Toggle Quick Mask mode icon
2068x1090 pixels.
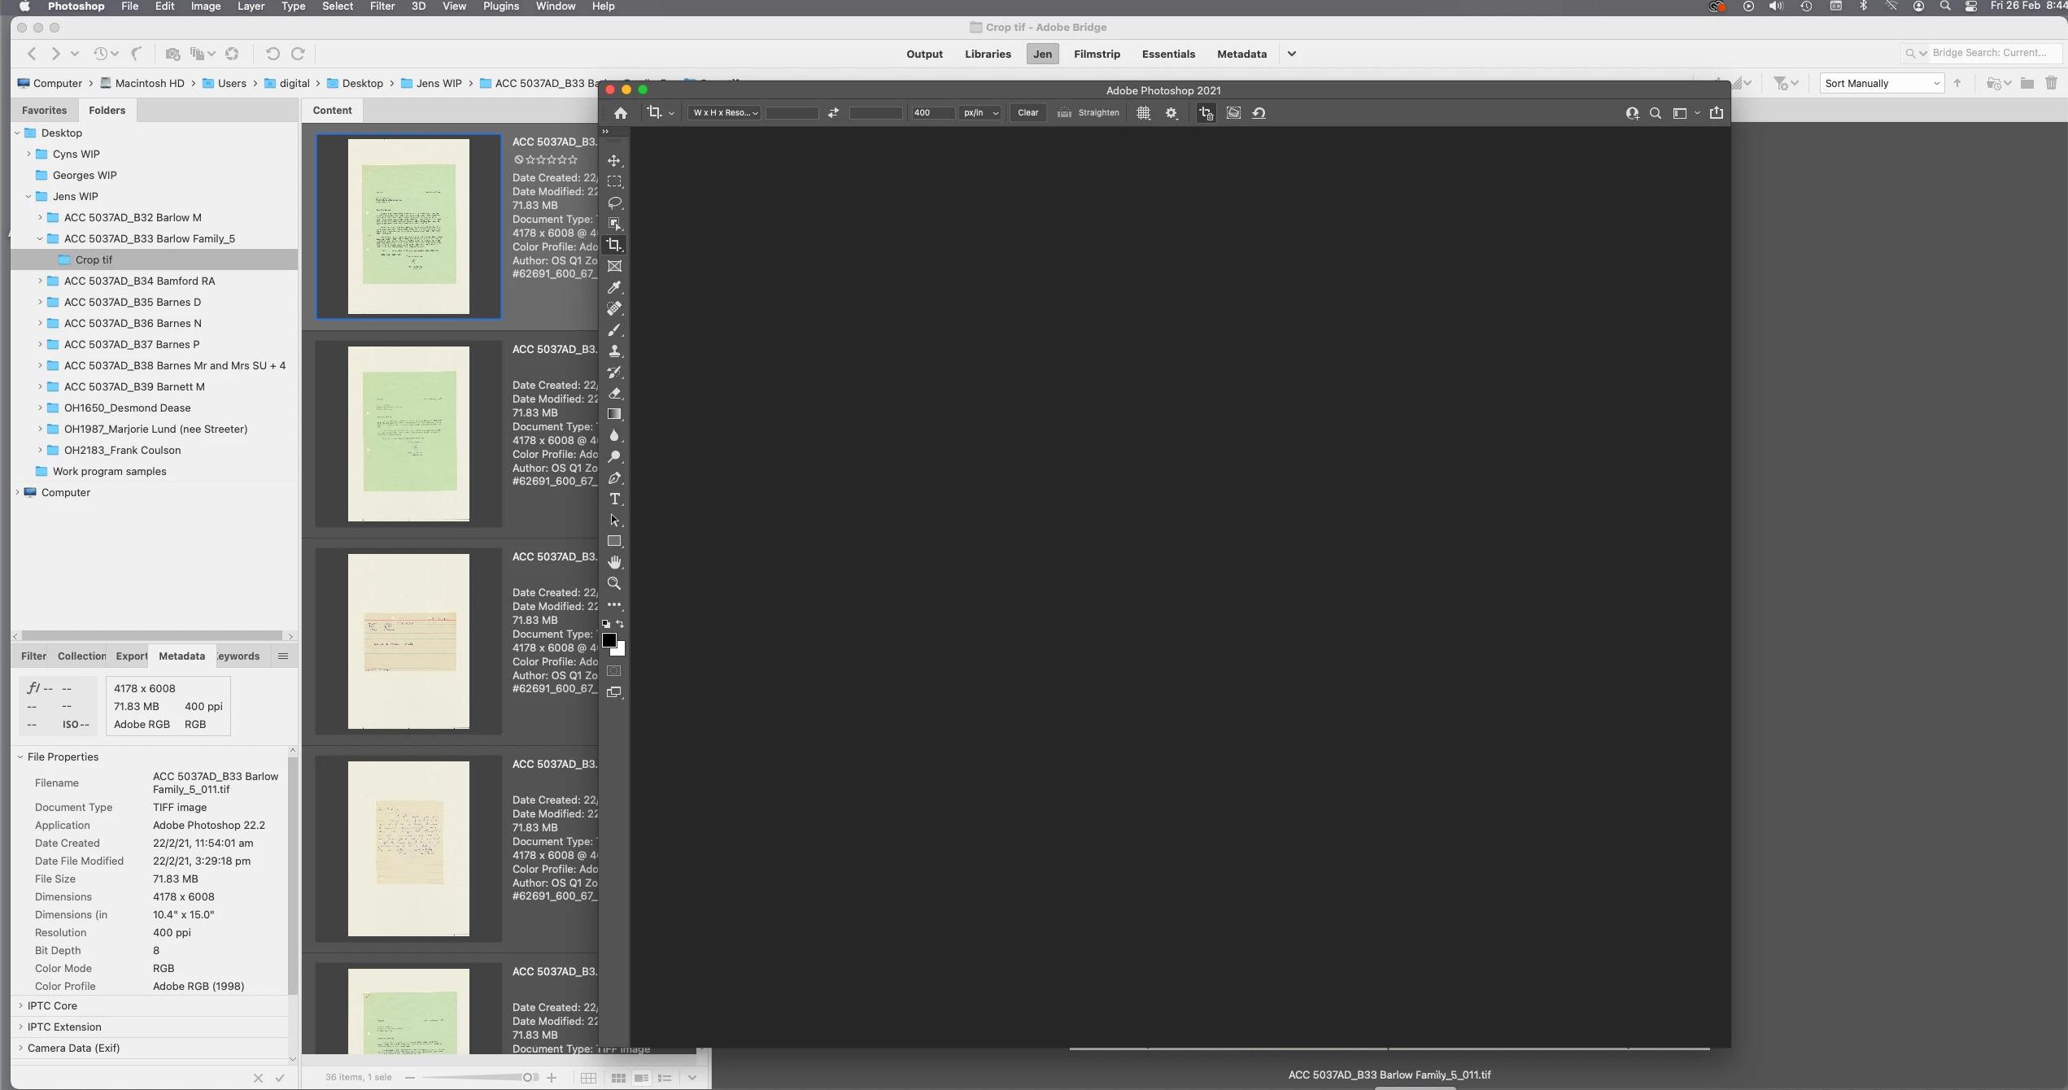[614, 671]
